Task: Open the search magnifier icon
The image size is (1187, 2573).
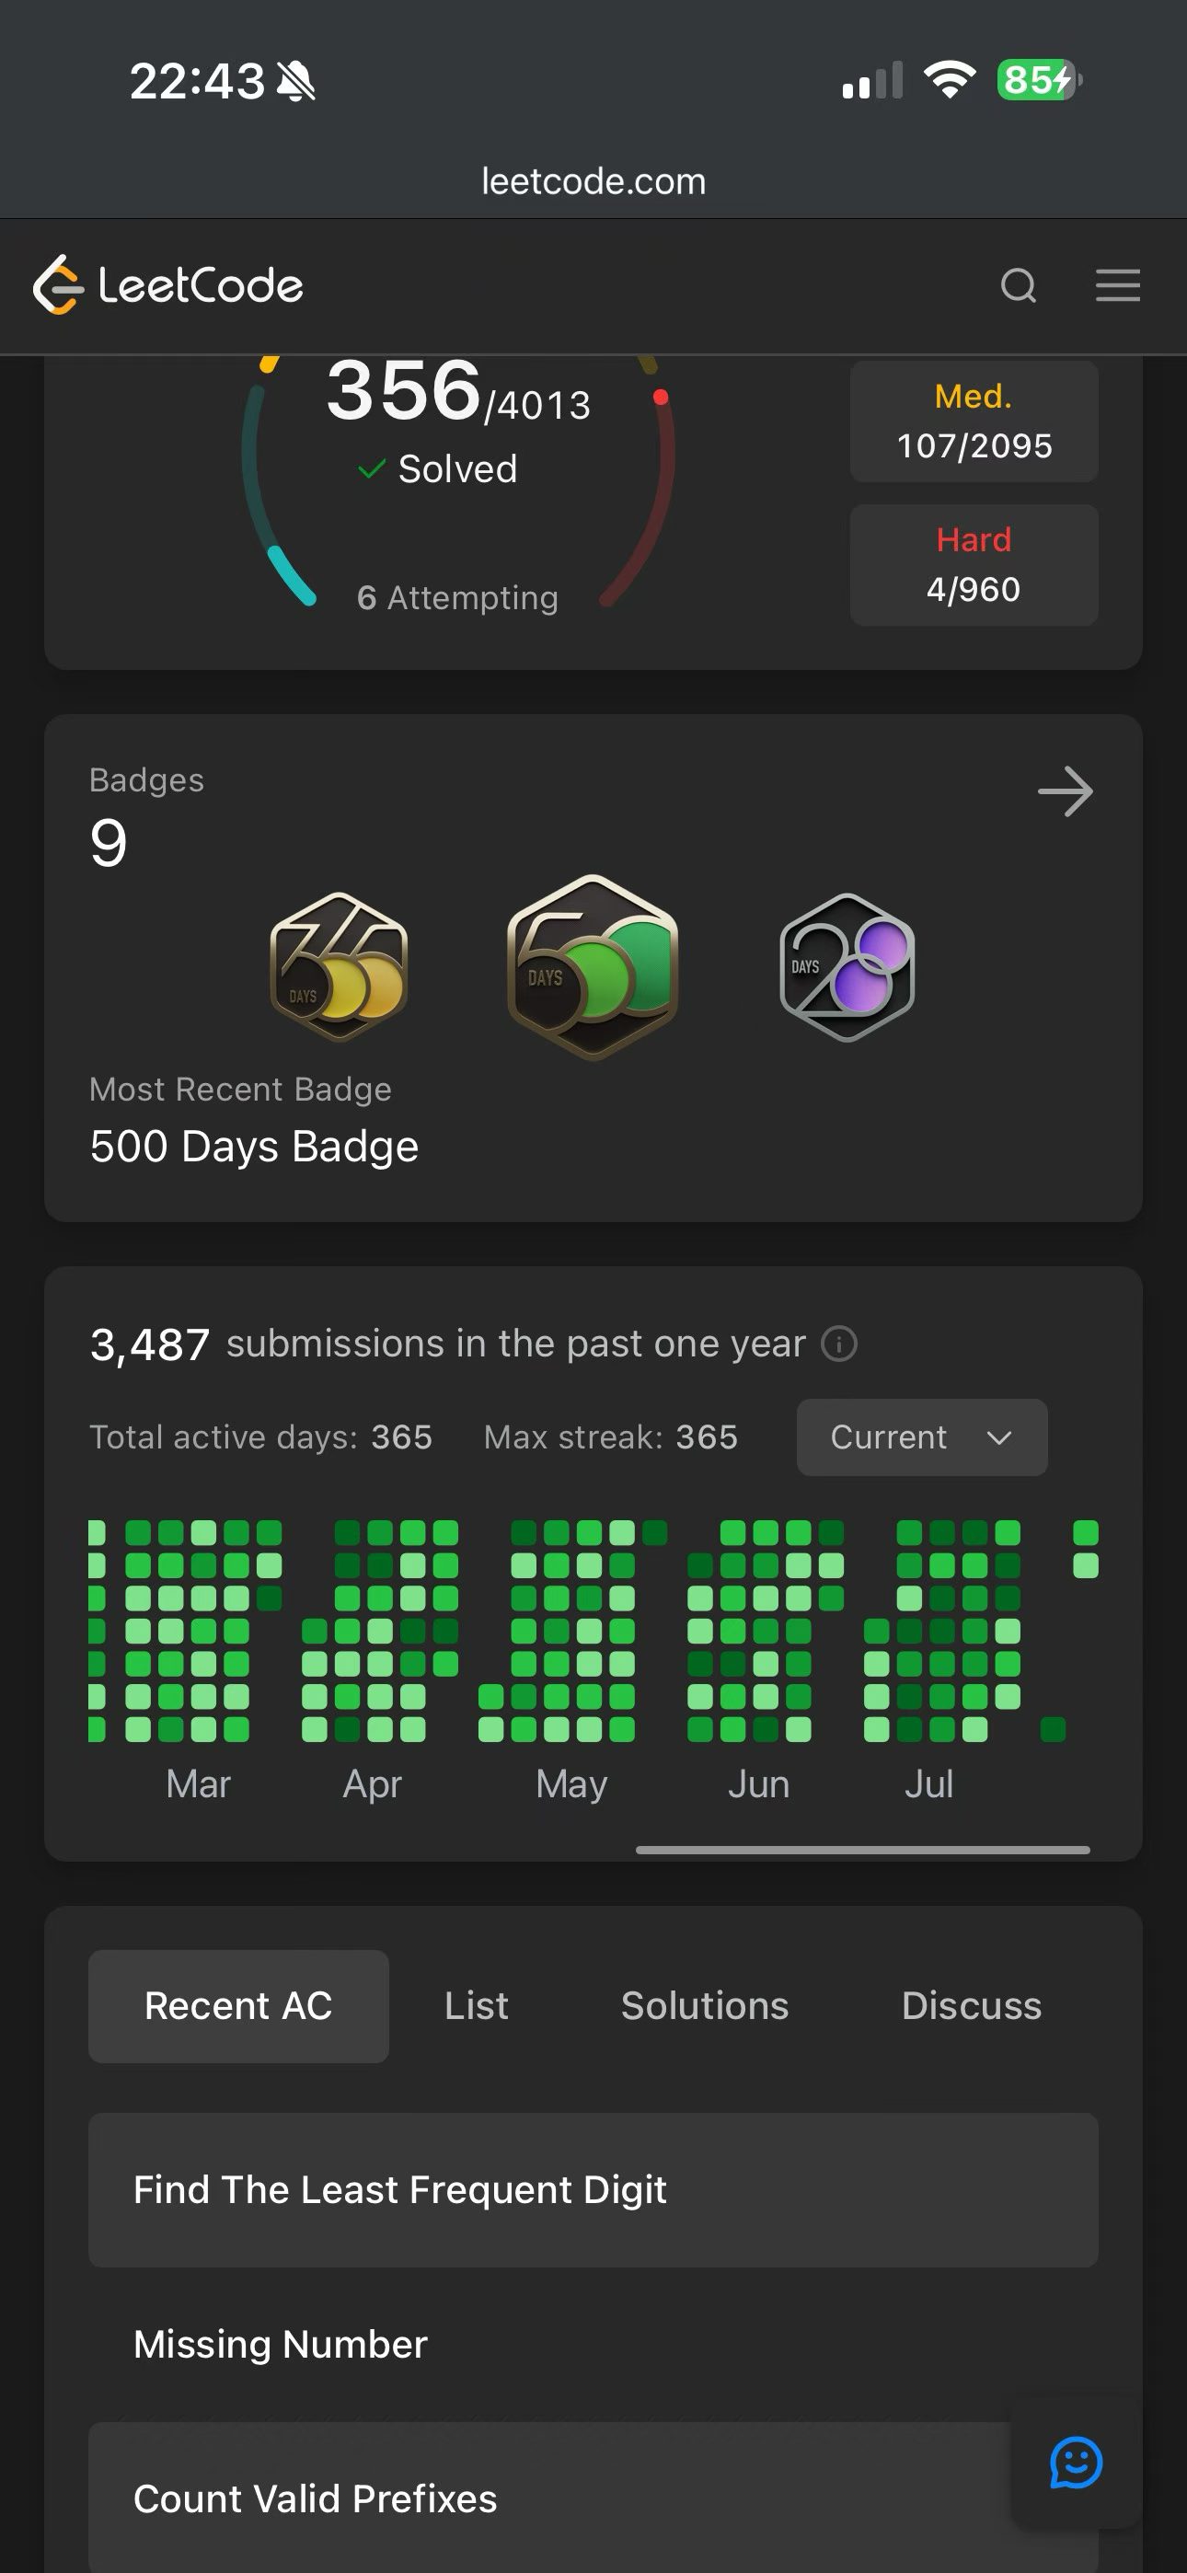Action: pyautogui.click(x=1018, y=285)
